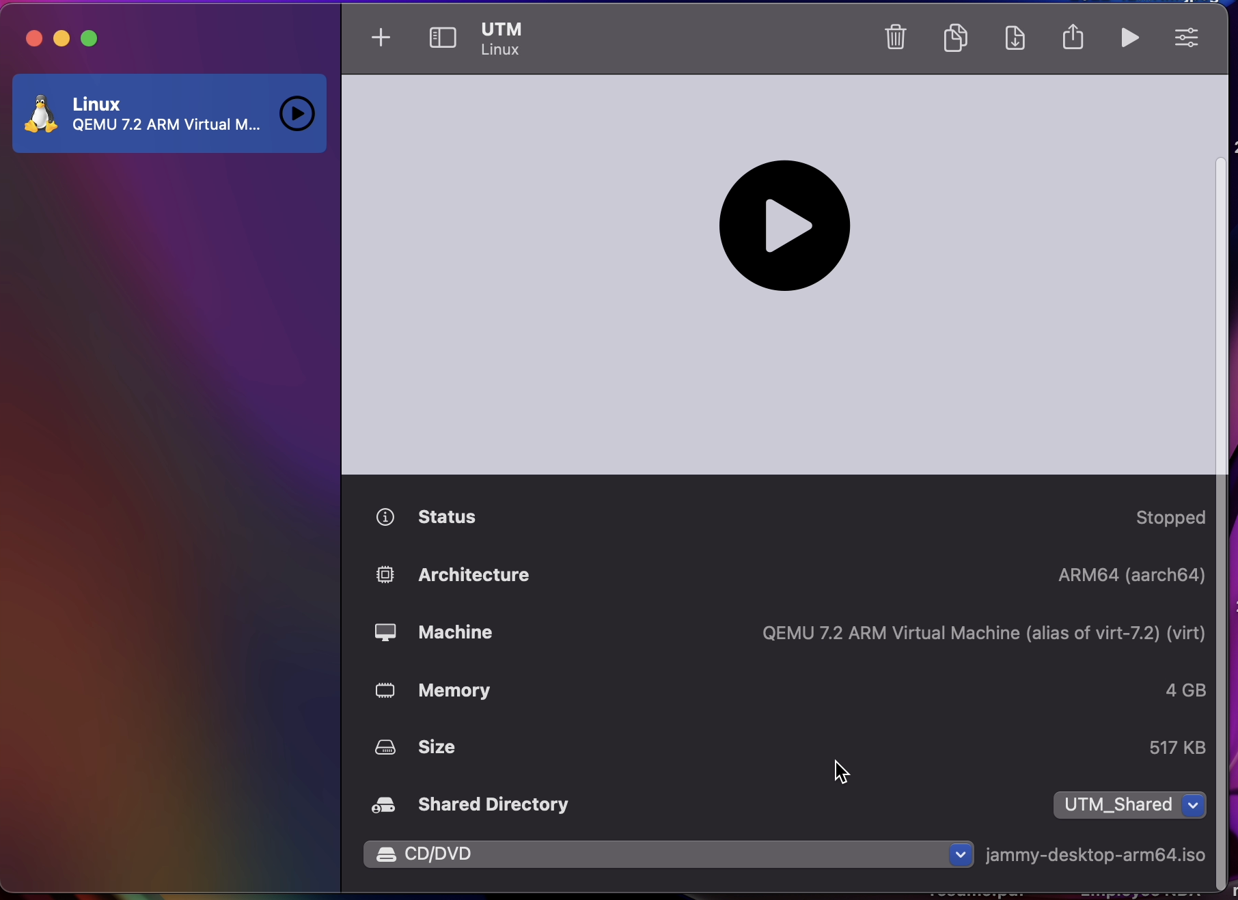Click the 'Size' label
The height and width of the screenshot is (900, 1238).
click(x=437, y=748)
